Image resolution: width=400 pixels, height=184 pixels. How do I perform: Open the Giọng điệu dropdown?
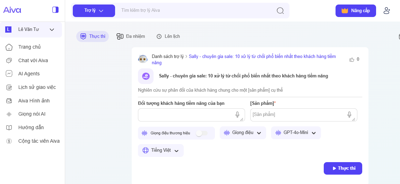(x=243, y=133)
